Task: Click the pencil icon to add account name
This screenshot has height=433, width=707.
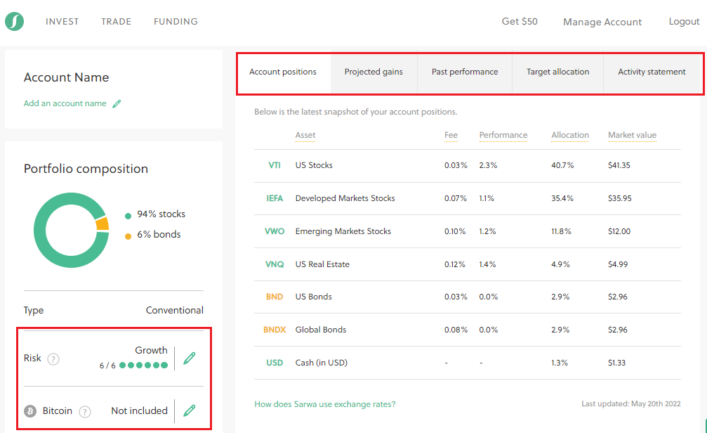Action: (117, 103)
